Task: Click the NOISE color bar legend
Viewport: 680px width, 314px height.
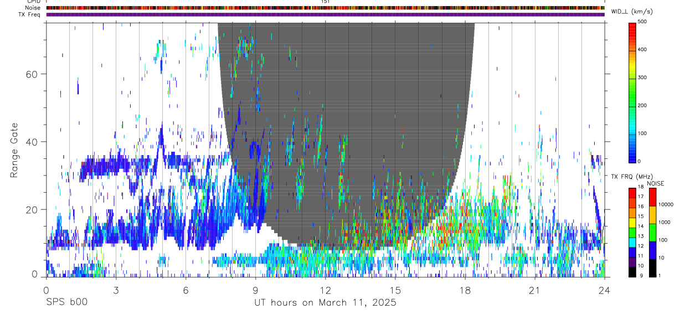Action: [x=653, y=233]
